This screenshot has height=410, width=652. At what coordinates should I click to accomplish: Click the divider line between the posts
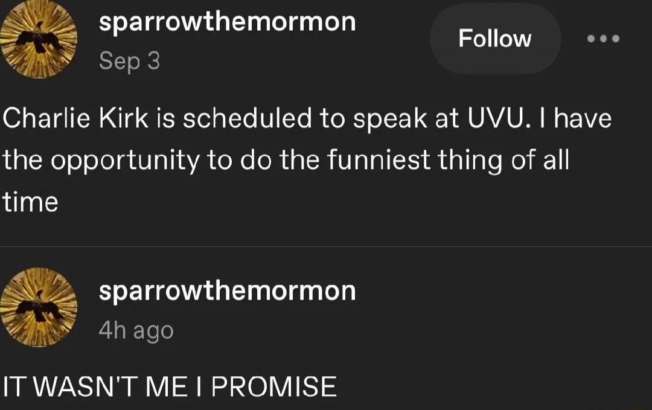[x=326, y=246]
